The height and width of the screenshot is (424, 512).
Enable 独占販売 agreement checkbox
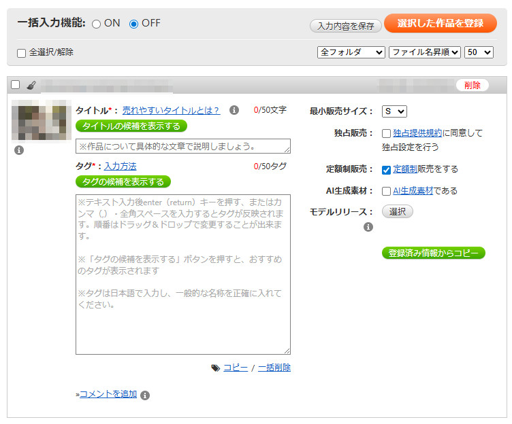(386, 133)
